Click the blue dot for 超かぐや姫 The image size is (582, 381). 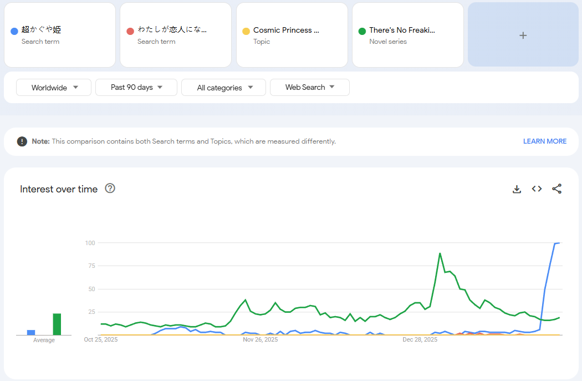pyautogui.click(x=14, y=31)
